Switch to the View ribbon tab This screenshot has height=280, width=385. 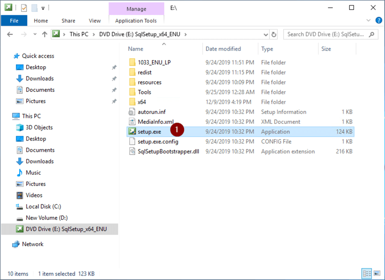pyautogui.click(x=95, y=21)
